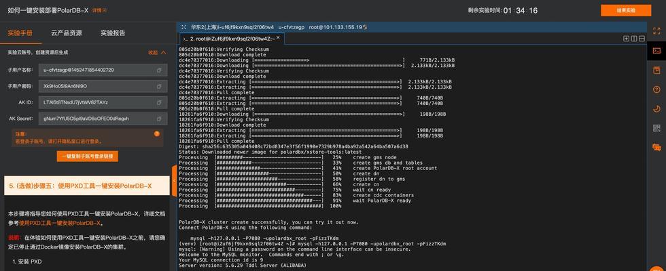Expand terminal using arrows icon in blue bar
Image resolution: width=666 pixels, height=271 pixels.
point(183,26)
